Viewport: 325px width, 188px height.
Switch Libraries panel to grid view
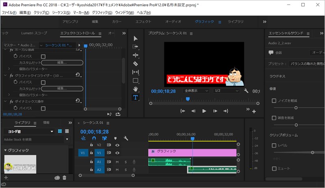coord(60,131)
